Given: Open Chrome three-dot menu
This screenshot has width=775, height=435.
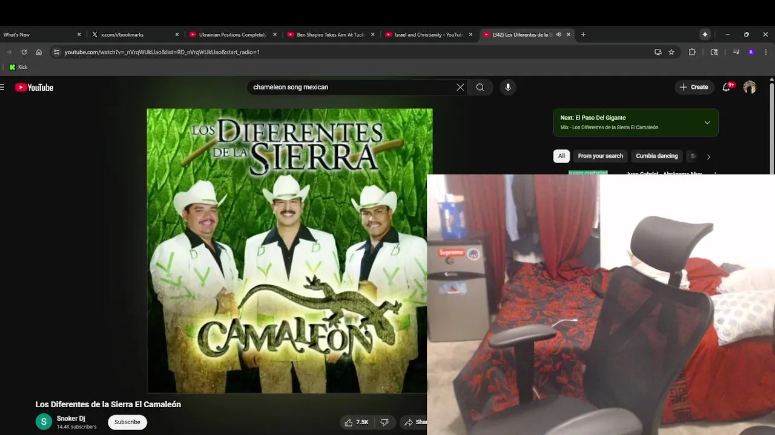Looking at the screenshot, I should pos(765,52).
